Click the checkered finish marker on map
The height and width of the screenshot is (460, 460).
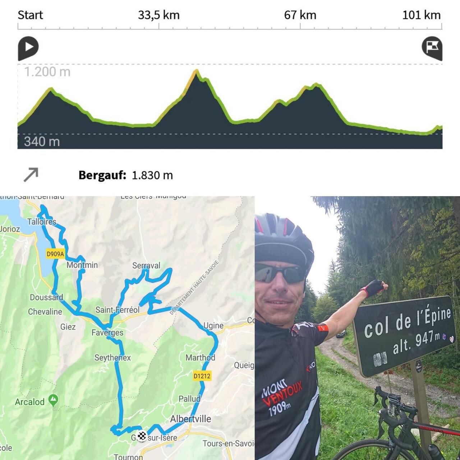(x=142, y=436)
